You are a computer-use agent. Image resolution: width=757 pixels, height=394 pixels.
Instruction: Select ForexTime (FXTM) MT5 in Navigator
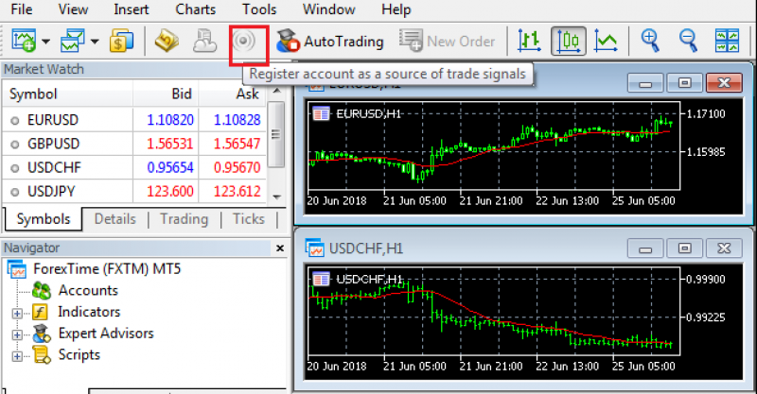tap(107, 268)
